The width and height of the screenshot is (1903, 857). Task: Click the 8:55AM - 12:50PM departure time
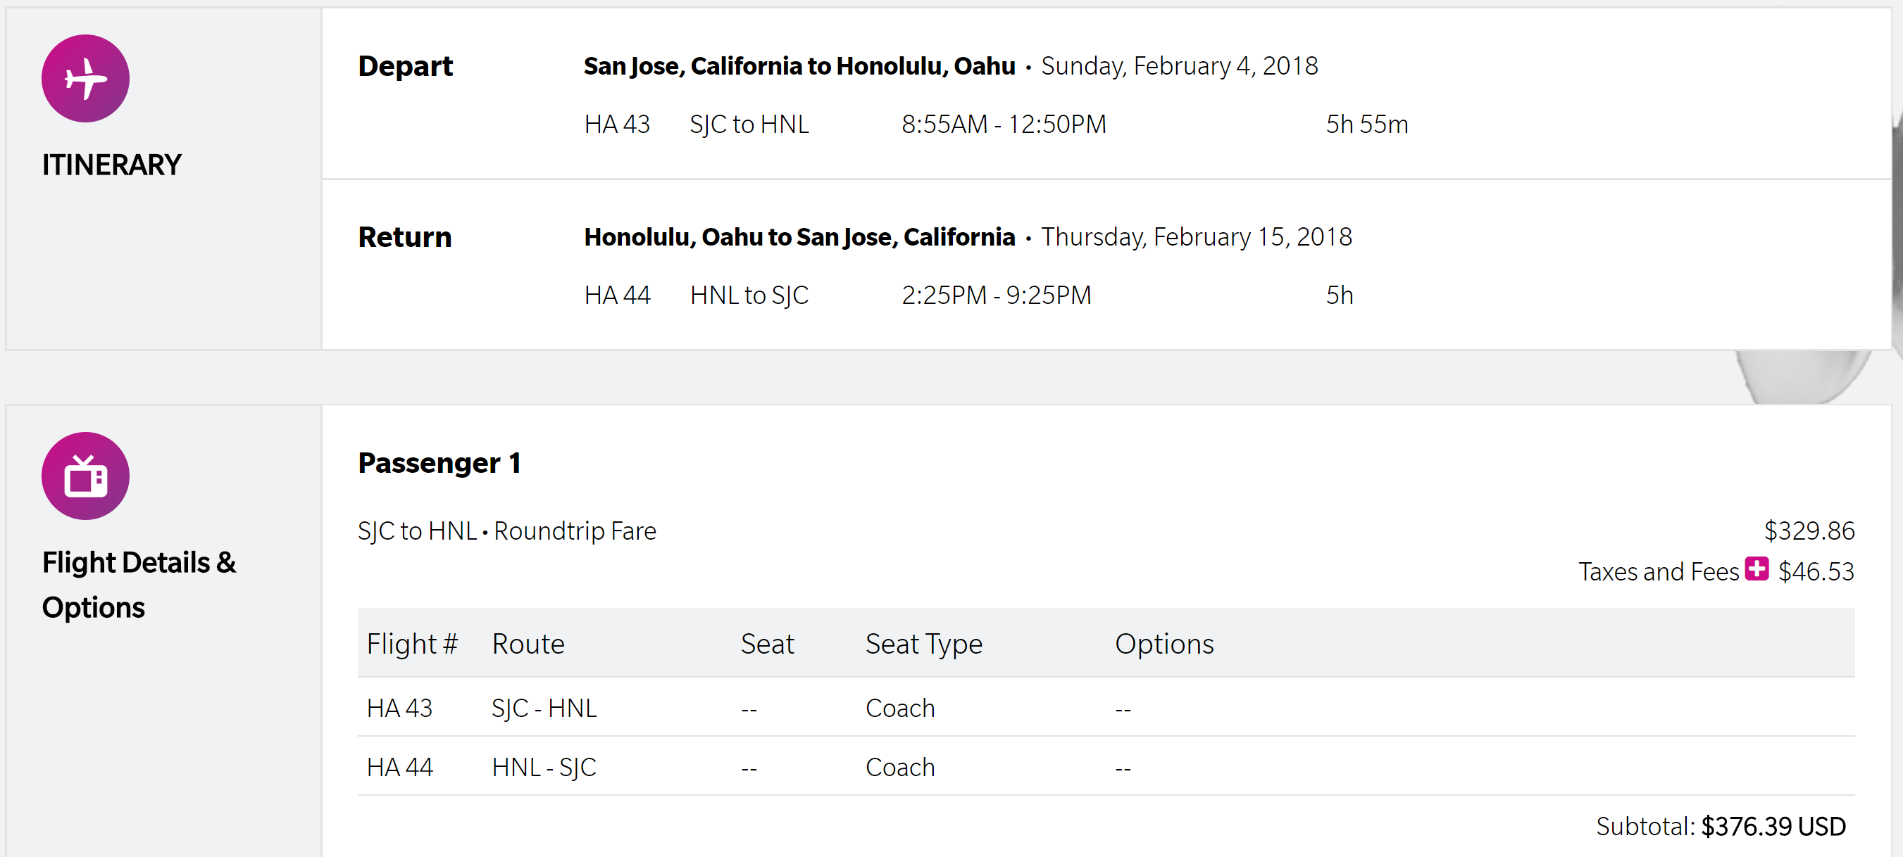coord(1003,125)
